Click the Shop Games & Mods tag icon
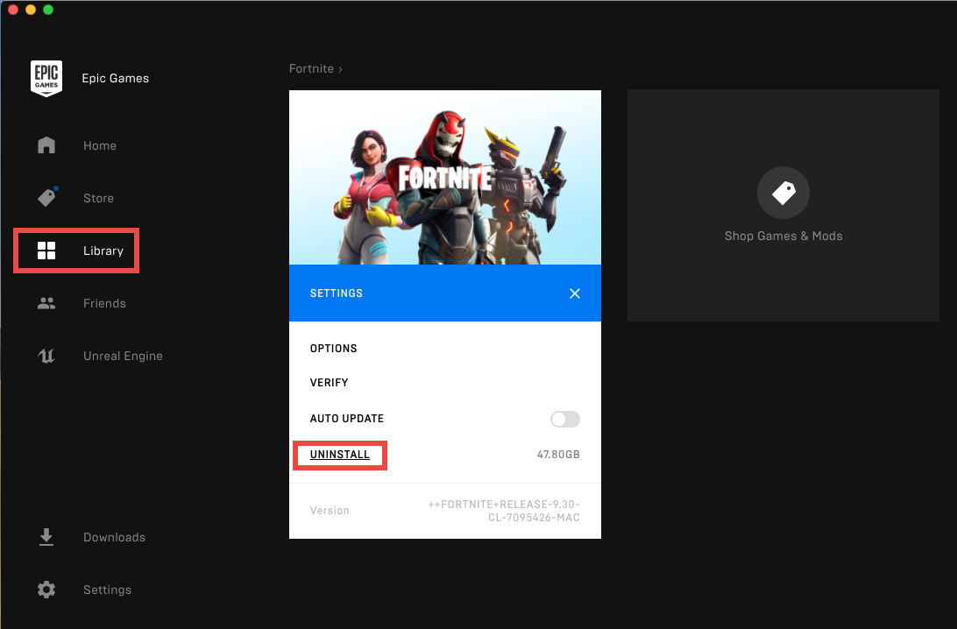The image size is (957, 629). (783, 193)
